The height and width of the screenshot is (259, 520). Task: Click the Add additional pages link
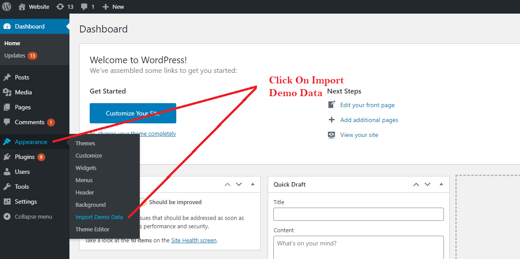click(x=369, y=120)
